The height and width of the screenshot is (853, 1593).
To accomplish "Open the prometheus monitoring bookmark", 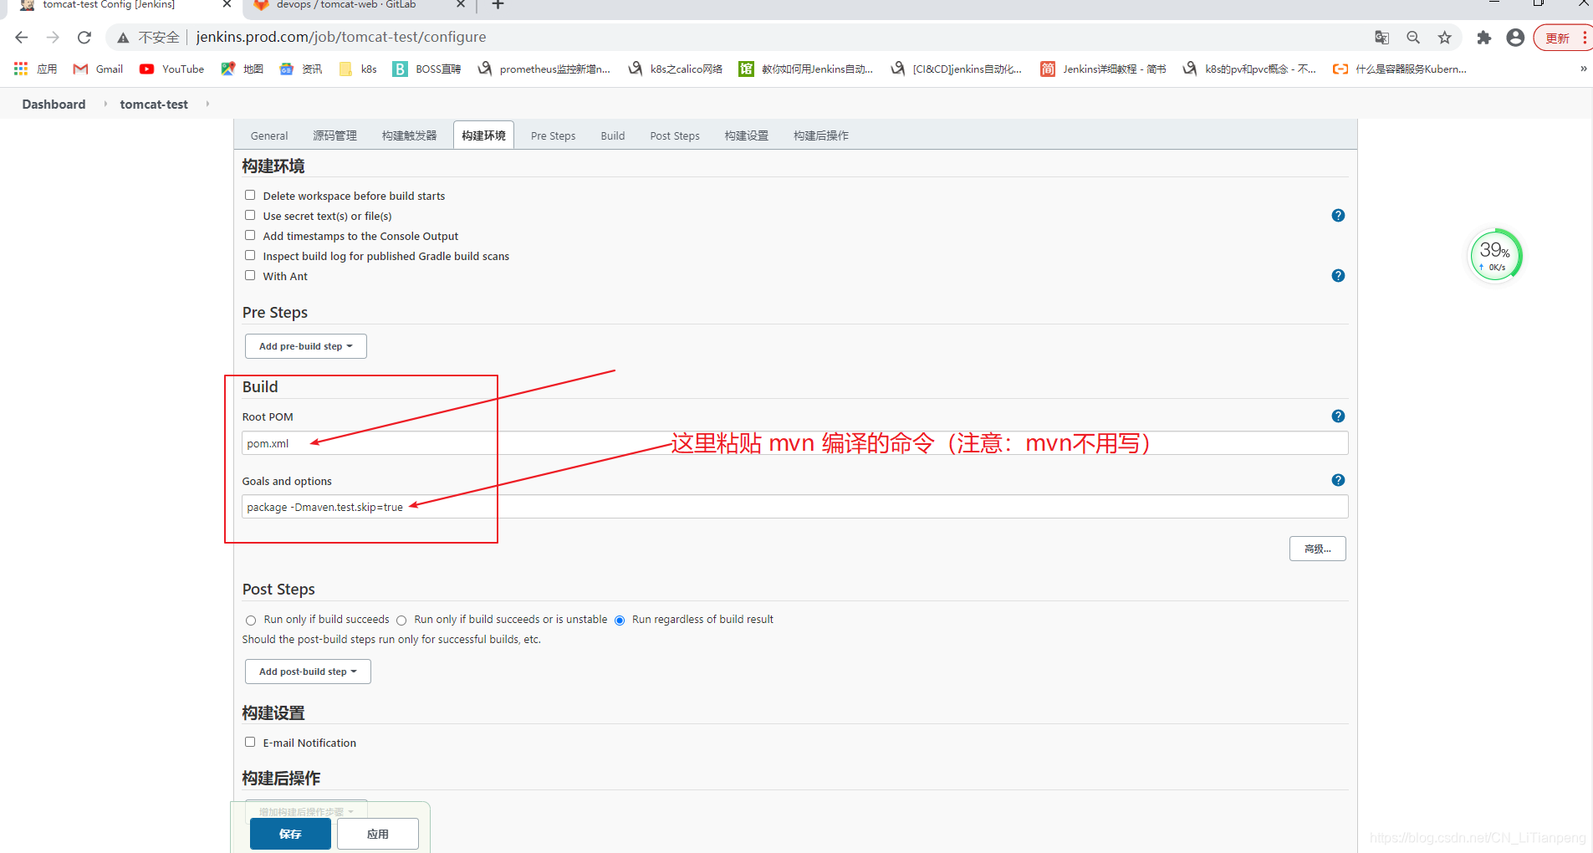I will pyautogui.click(x=544, y=69).
